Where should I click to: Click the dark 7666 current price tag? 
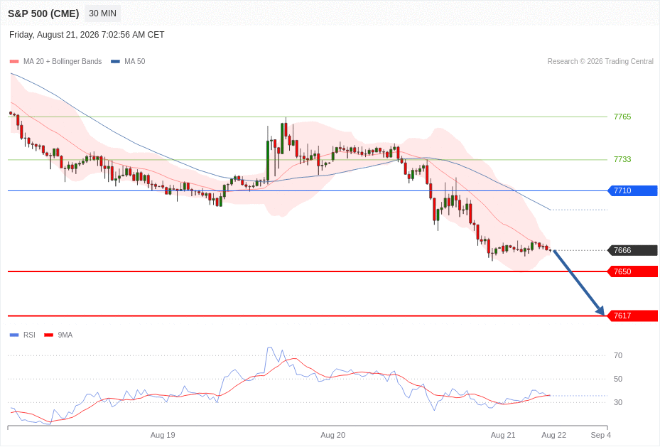click(x=632, y=250)
